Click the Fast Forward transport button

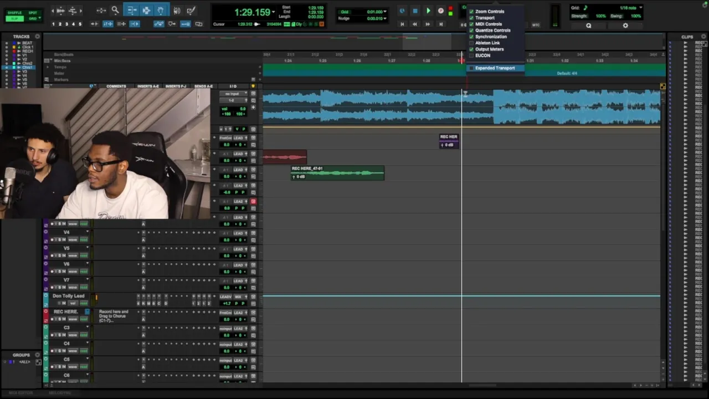click(428, 24)
